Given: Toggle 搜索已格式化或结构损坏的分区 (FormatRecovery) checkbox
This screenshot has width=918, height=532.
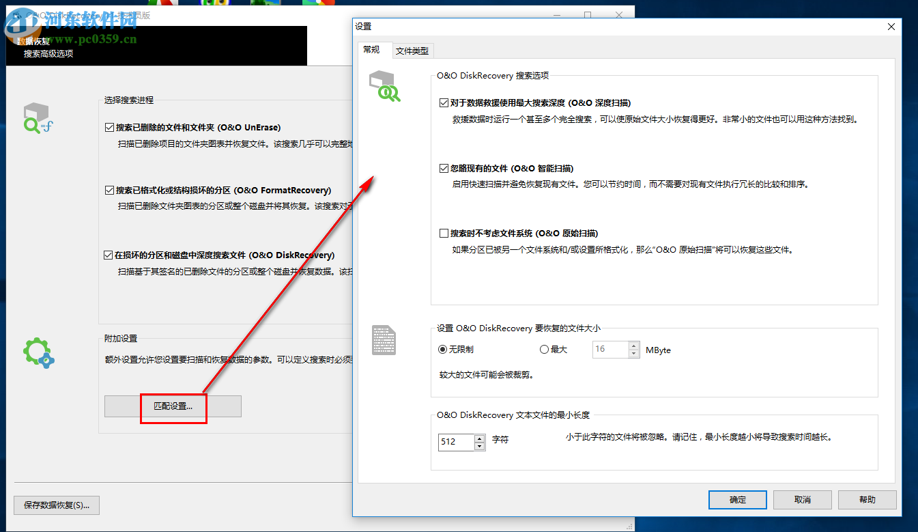Looking at the screenshot, I should click(109, 190).
